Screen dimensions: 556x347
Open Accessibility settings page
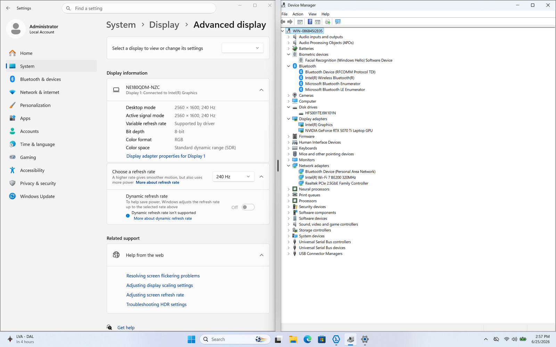click(x=51, y=170)
